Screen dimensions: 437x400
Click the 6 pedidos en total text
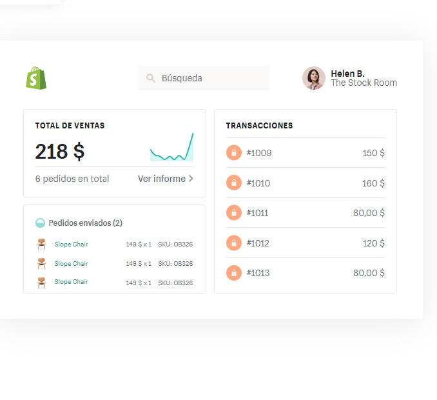(72, 179)
